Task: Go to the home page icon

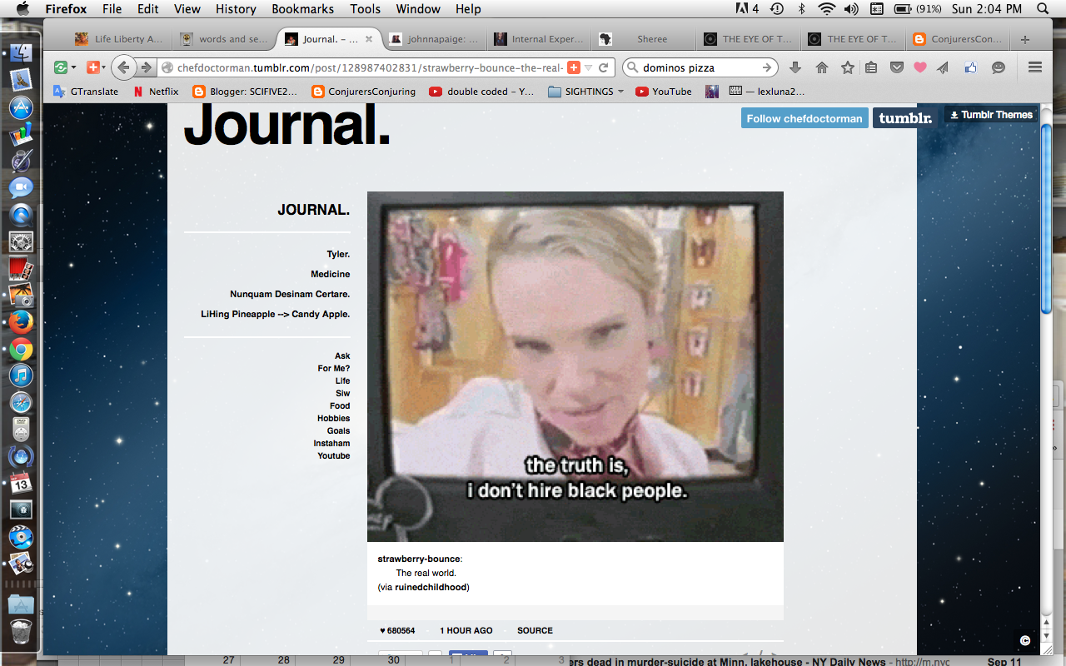Action: tap(822, 67)
